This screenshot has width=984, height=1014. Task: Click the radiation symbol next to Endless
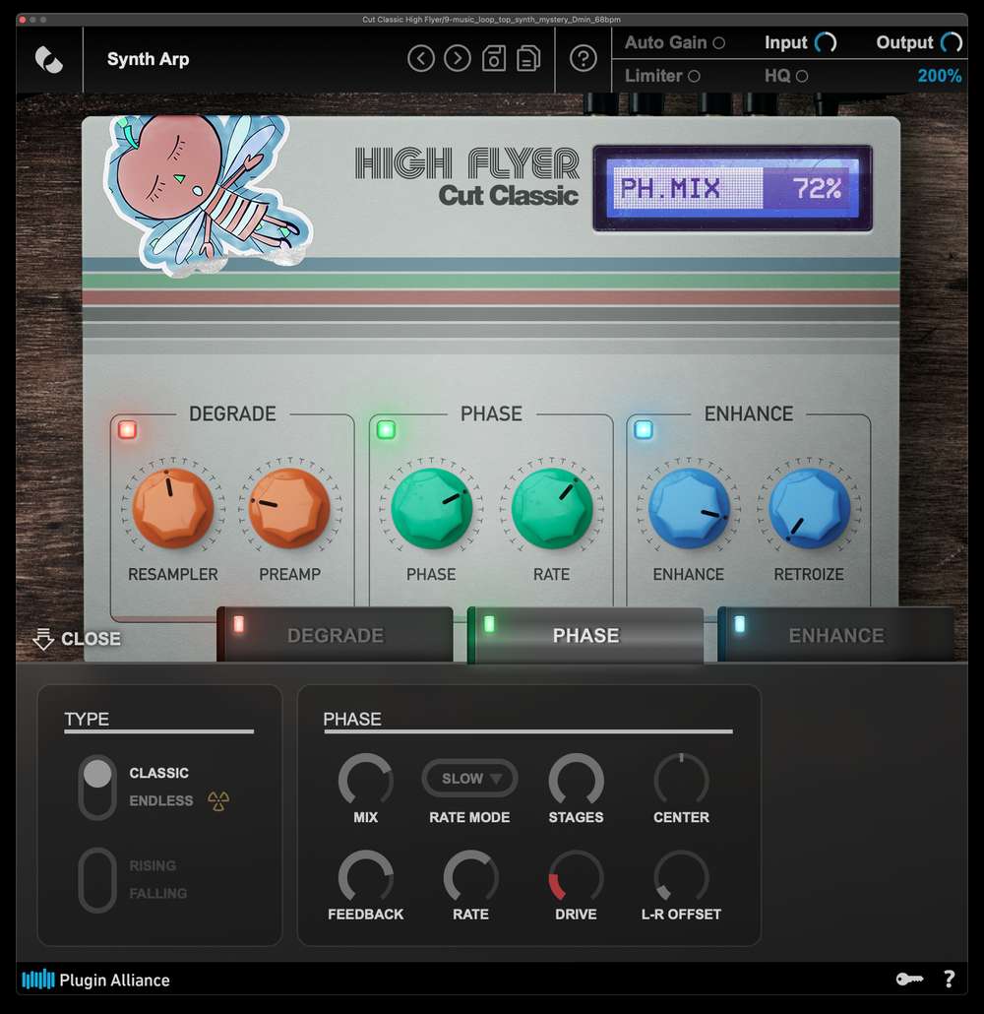click(x=218, y=801)
